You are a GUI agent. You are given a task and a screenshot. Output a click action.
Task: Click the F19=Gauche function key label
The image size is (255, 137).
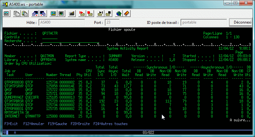pos(57,124)
